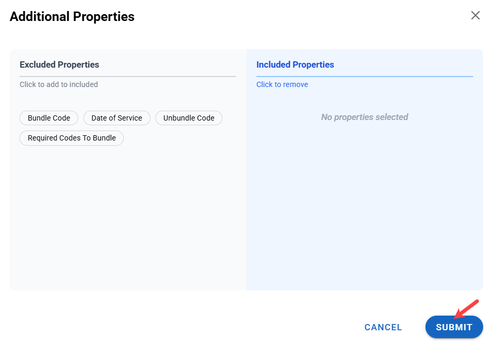Click the 'No properties selected' placeholder
491x346 pixels.
coord(365,117)
